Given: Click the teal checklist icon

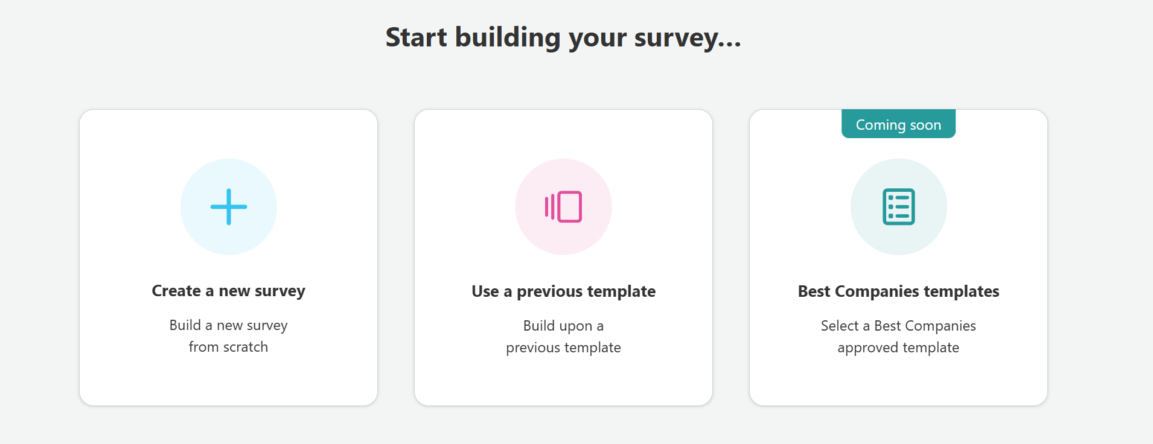Looking at the screenshot, I should tap(898, 207).
